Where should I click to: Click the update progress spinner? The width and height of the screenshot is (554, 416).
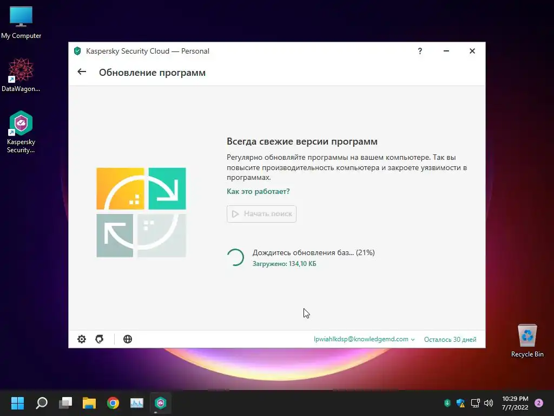coord(236,257)
